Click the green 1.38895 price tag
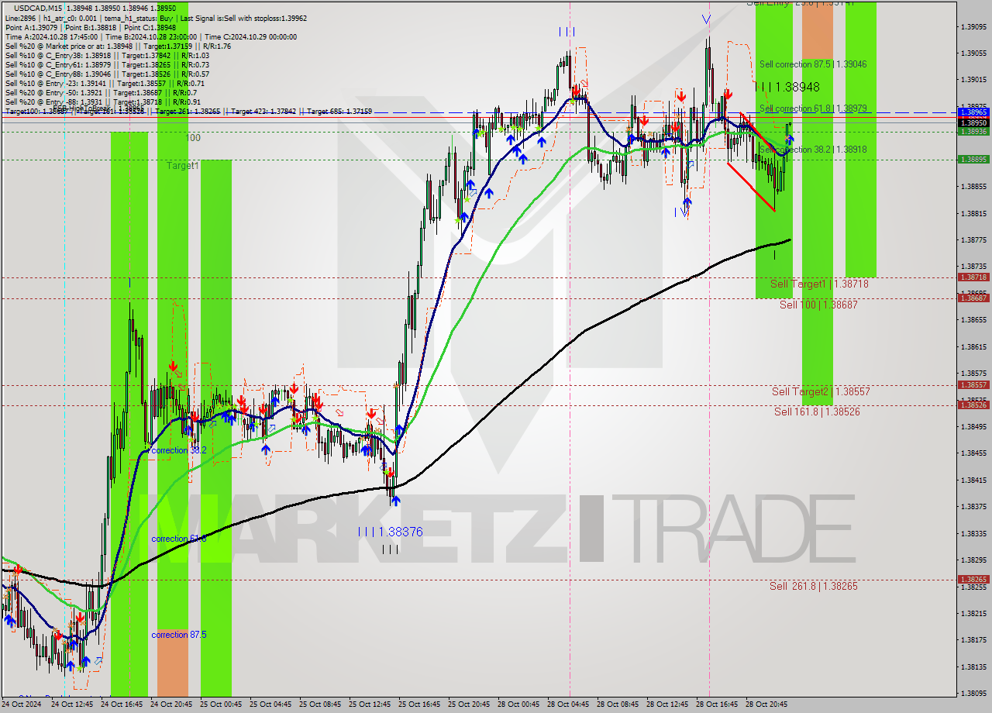The image size is (992, 713). pos(973,160)
